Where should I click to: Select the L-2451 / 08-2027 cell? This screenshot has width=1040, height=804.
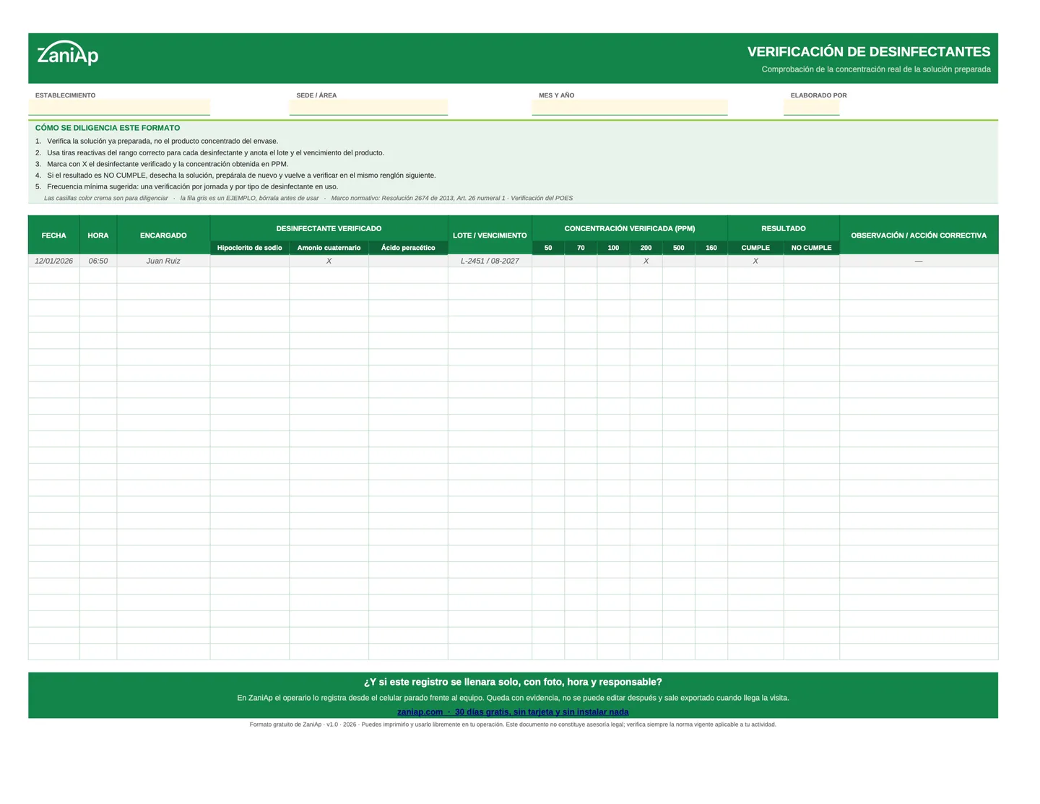[x=490, y=261]
